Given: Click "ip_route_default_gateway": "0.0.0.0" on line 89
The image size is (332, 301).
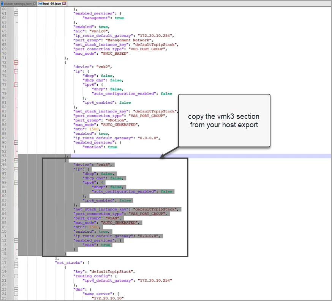Looking at the screenshot, I should click(117, 138).
